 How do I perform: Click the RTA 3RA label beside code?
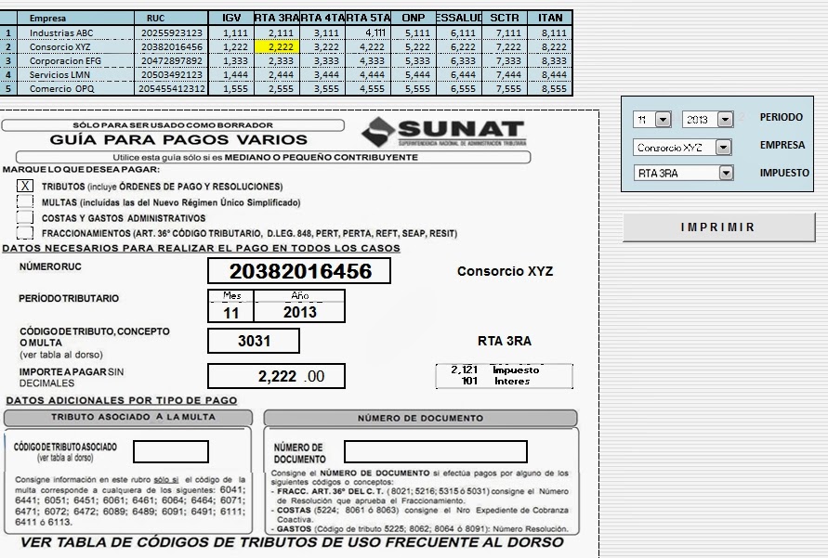(505, 342)
